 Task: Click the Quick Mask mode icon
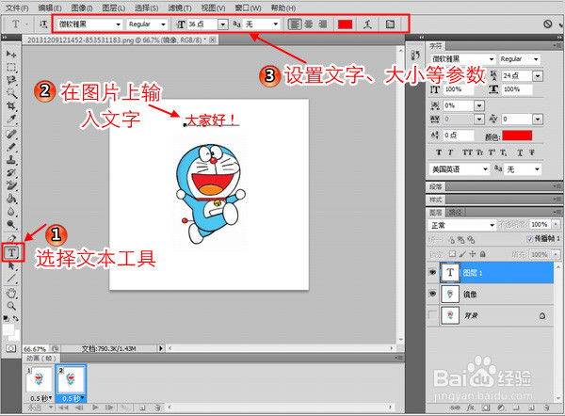(x=10, y=348)
